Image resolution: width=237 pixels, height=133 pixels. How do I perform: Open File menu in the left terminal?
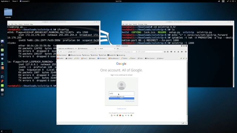coord(9,24)
